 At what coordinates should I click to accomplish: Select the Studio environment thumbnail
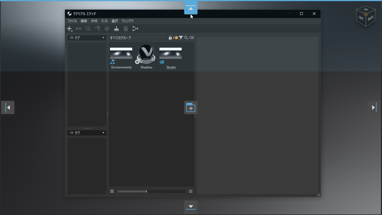pyautogui.click(x=171, y=53)
